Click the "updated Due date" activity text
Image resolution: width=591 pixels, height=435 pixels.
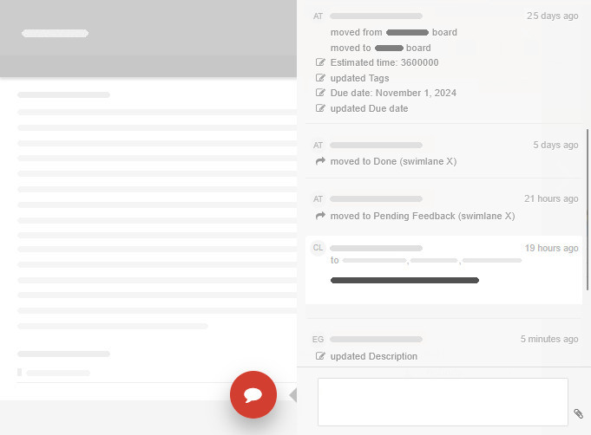click(x=369, y=108)
